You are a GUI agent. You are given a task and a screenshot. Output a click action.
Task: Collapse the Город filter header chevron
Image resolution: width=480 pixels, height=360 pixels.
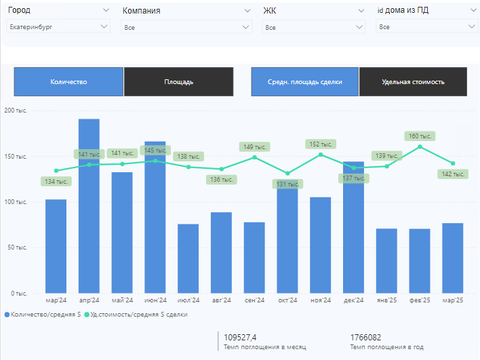pos(106,10)
